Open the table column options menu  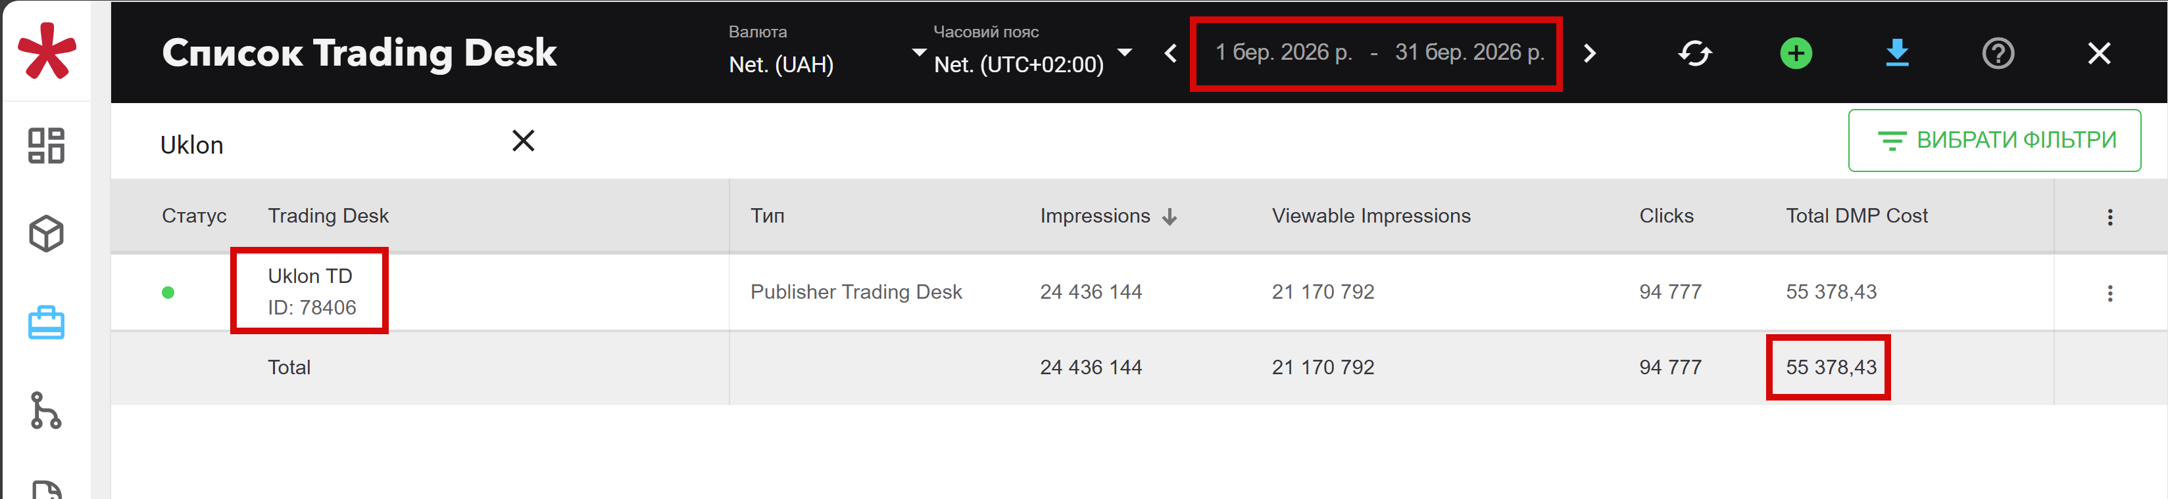click(x=2110, y=217)
